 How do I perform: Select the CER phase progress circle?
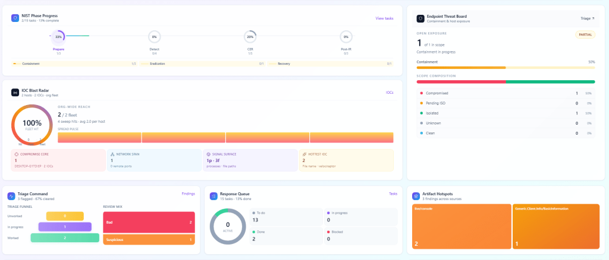coord(250,37)
